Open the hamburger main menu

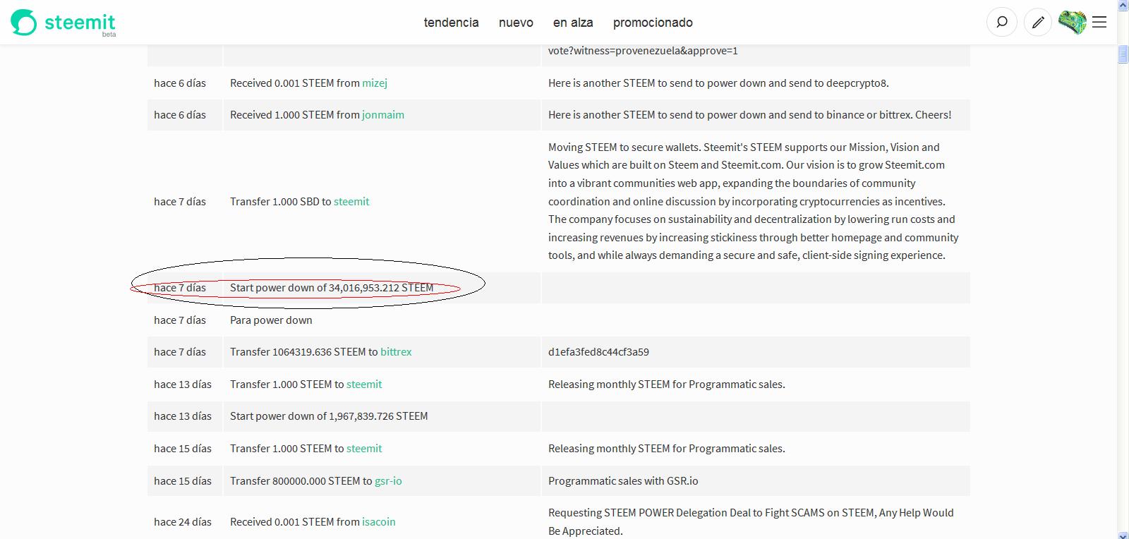[x=1099, y=23]
